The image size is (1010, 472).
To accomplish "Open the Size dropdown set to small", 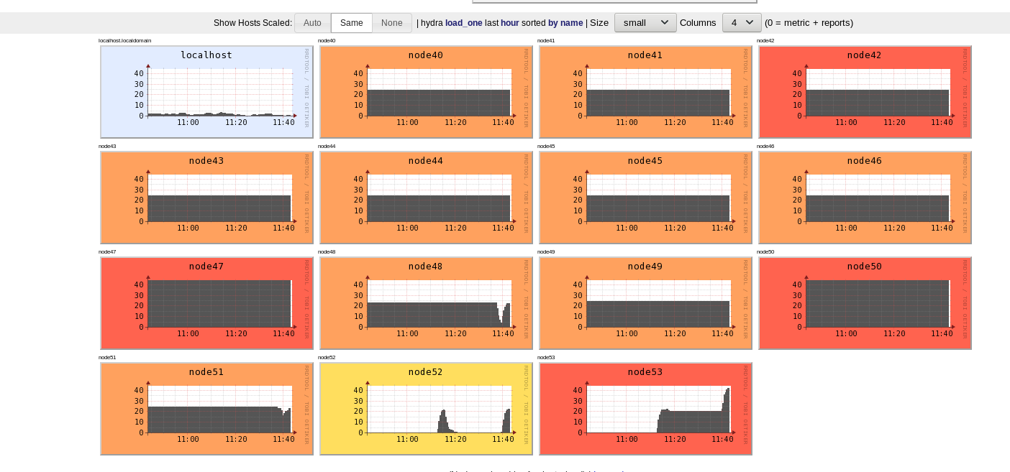I will pos(645,23).
